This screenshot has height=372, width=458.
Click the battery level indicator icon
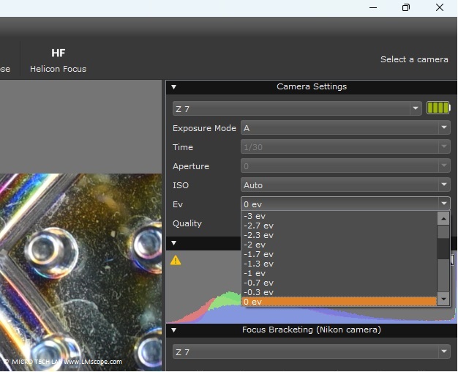(x=438, y=108)
